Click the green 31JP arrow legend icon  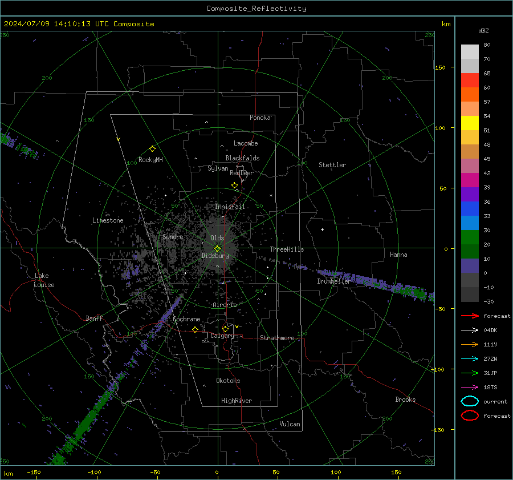point(470,373)
